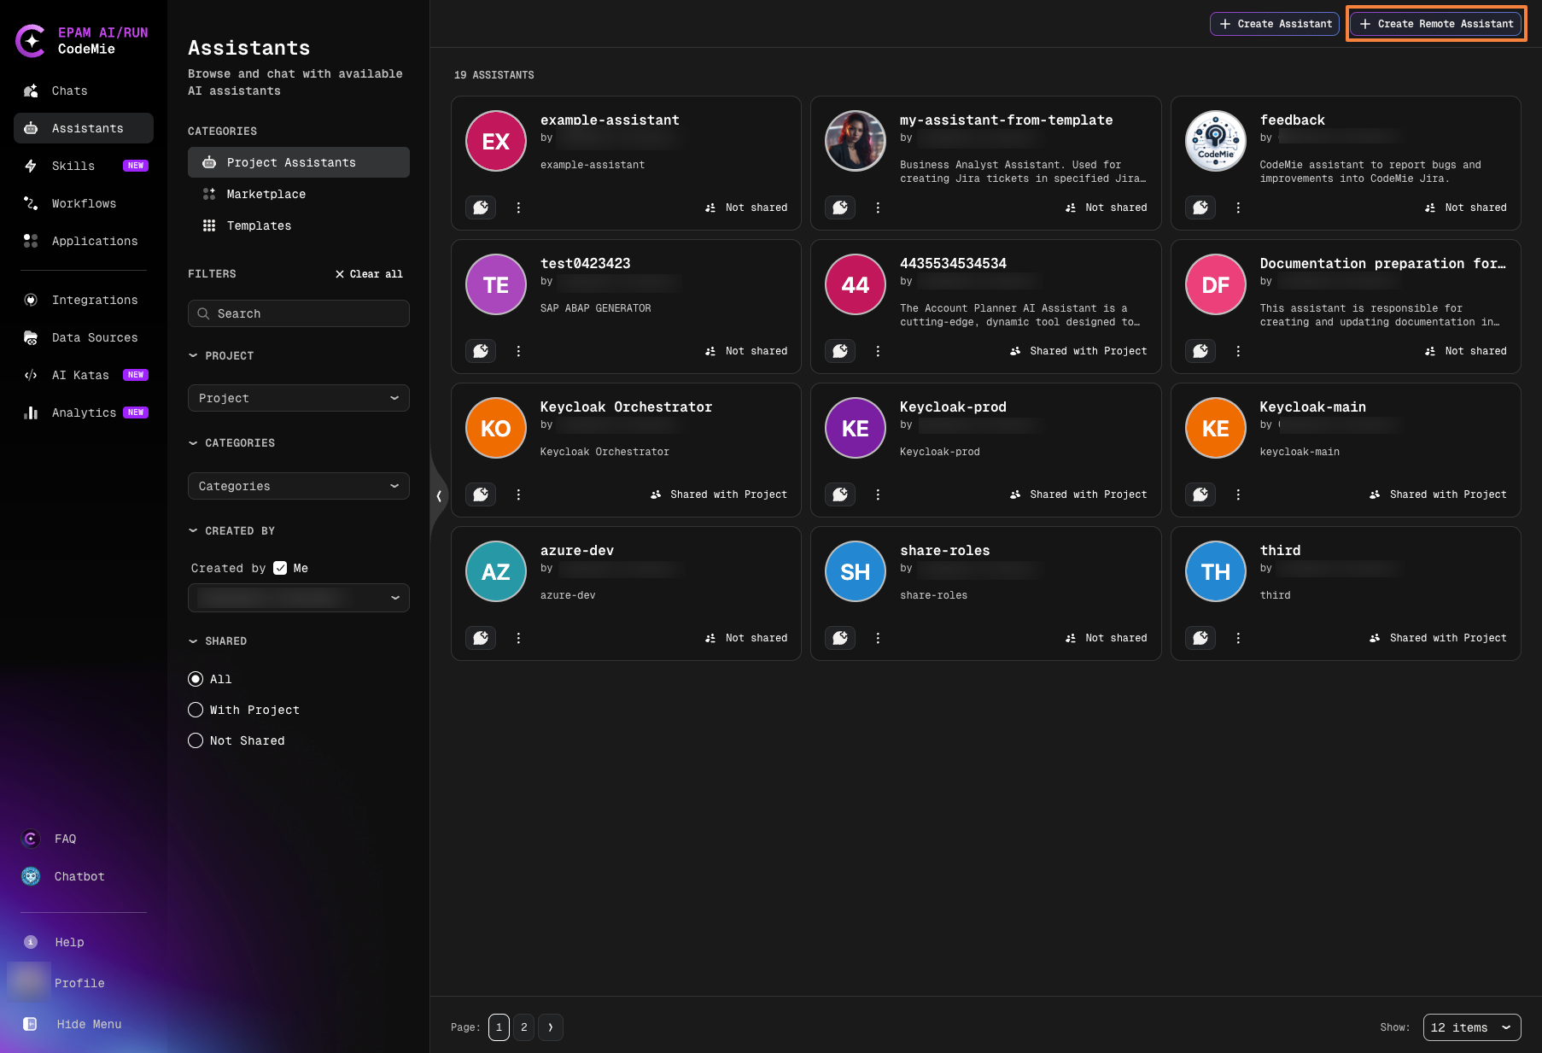Start a chat with example-assistant

tap(481, 208)
